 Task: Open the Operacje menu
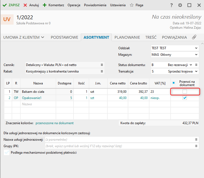pyautogui.click(x=74, y=5)
